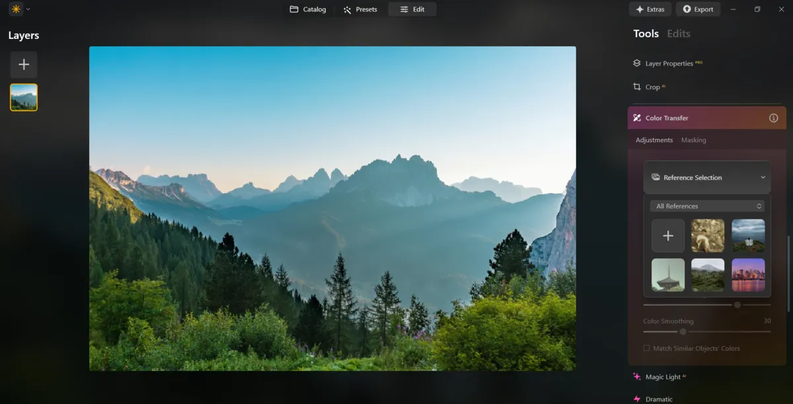
Task: Add a new reference image via plus tile
Action: 667,235
